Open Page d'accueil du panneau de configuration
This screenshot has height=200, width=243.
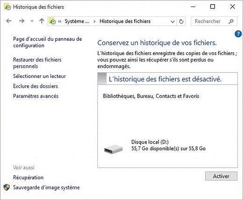pos(48,42)
